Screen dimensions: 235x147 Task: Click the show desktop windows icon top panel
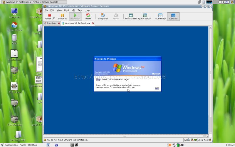[200, 2]
